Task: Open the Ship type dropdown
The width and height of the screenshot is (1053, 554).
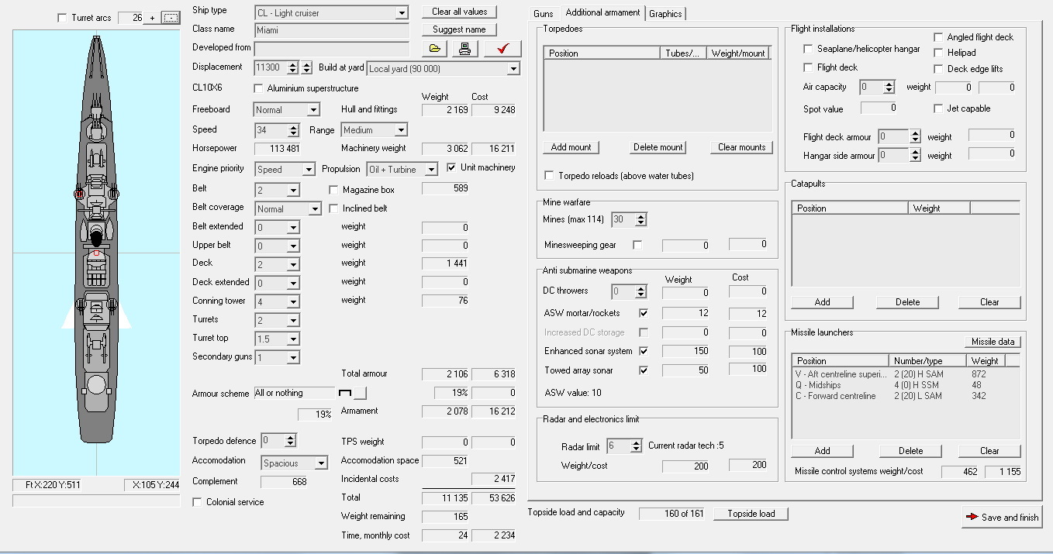Action: pos(401,13)
